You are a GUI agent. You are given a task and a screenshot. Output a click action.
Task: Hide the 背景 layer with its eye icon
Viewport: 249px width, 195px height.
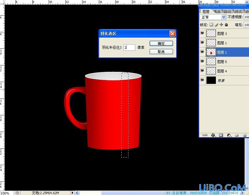pyautogui.click(x=202, y=80)
